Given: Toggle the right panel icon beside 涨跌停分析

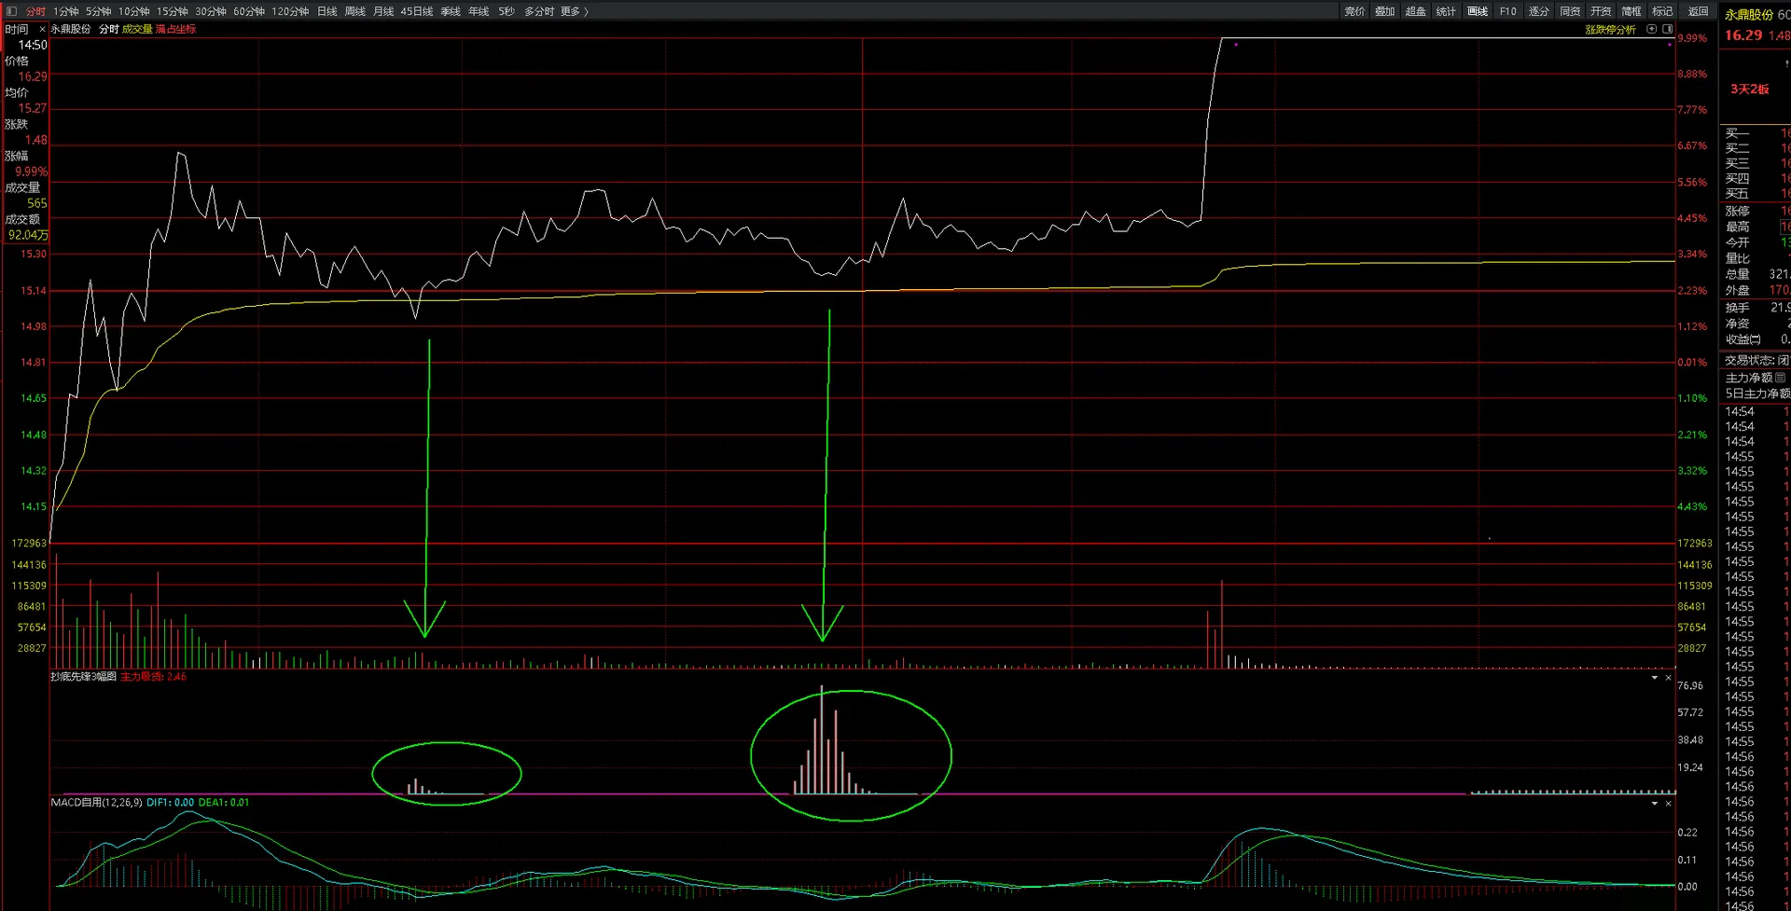Looking at the screenshot, I should pos(1668,29).
